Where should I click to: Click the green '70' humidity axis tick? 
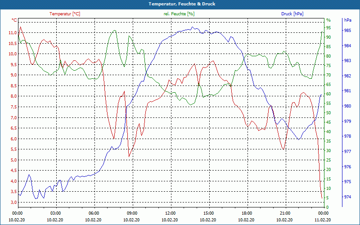[328, 75]
